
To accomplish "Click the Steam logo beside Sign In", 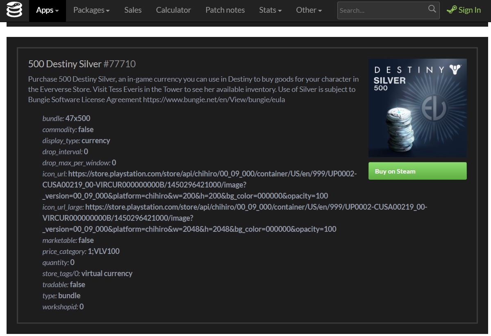I will tap(452, 10).
